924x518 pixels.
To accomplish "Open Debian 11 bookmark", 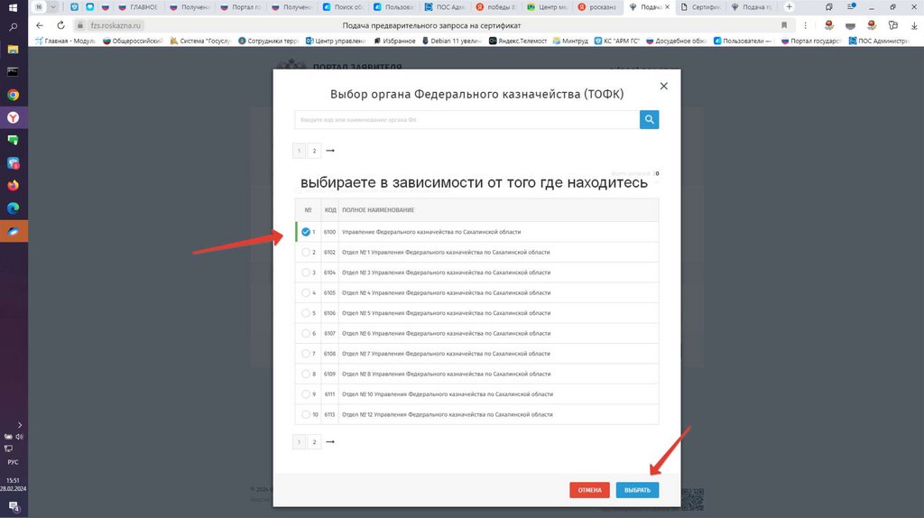I will click(451, 41).
